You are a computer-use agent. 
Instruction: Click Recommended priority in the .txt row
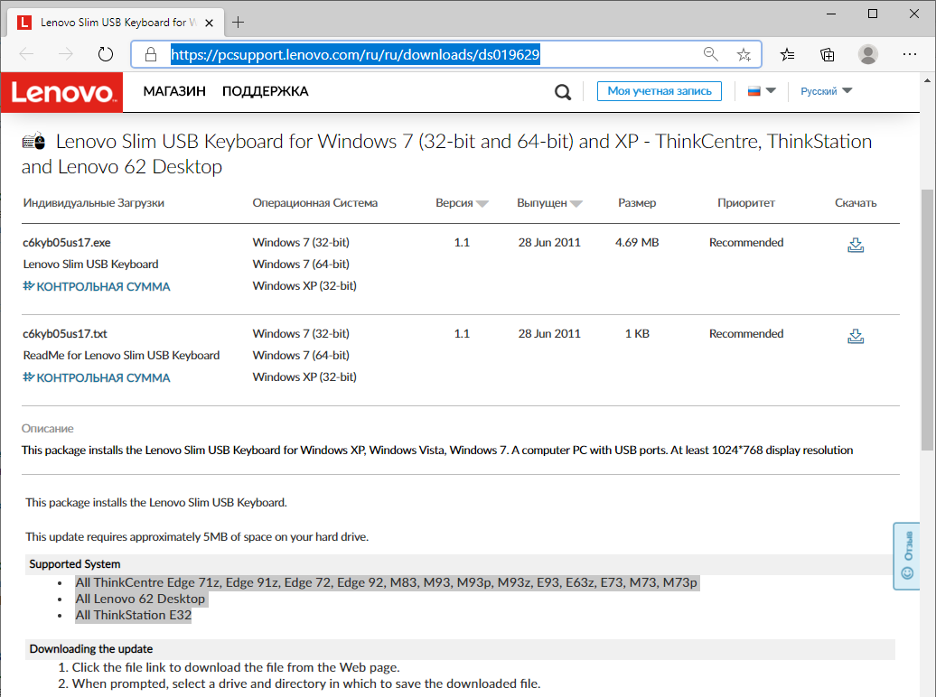(x=746, y=333)
